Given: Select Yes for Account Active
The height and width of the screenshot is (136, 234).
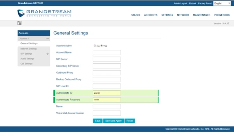Looking at the screenshot, I should 102,46.
